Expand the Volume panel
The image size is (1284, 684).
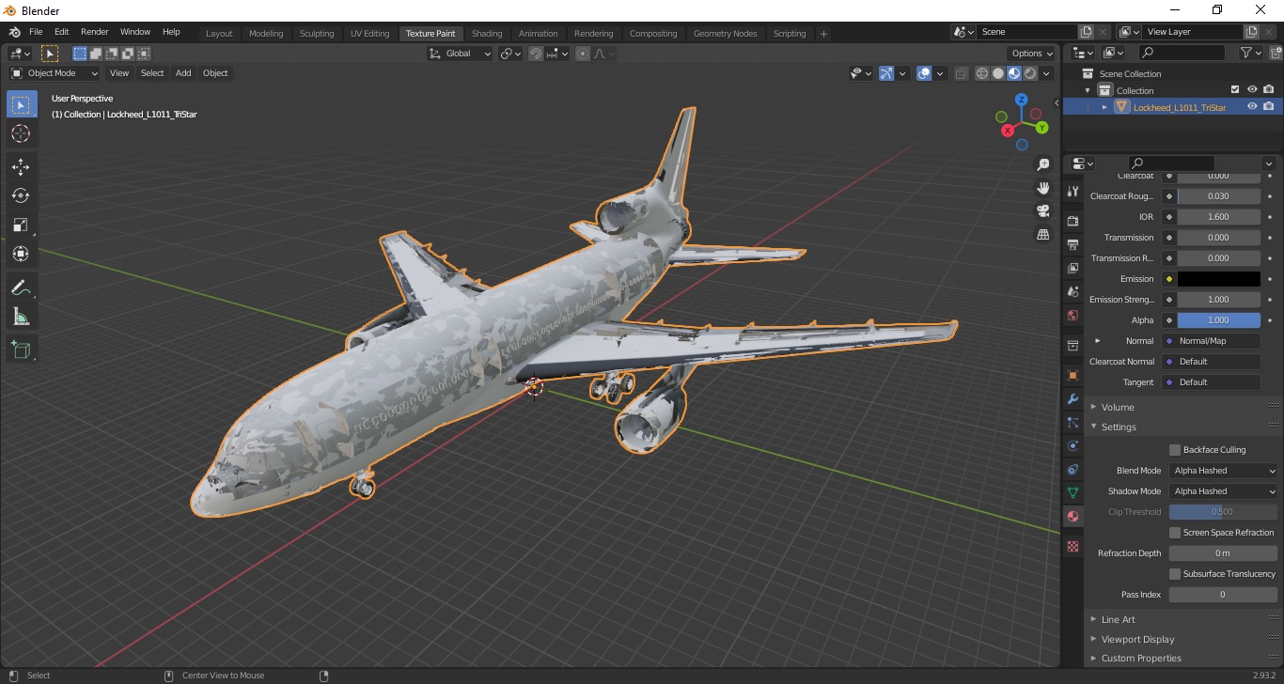tap(1118, 407)
